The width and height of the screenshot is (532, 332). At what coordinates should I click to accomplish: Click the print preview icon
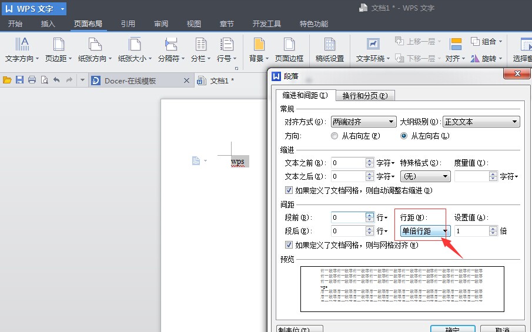(45, 80)
